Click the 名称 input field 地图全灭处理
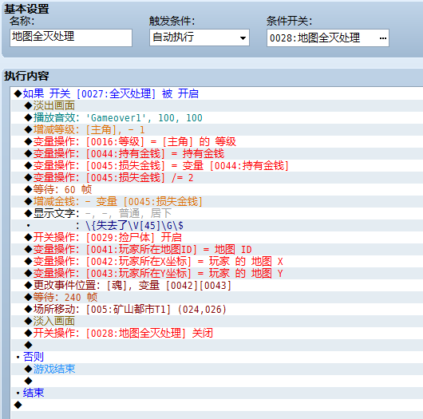Image resolution: width=423 pixels, height=419 pixels. pos(71,38)
